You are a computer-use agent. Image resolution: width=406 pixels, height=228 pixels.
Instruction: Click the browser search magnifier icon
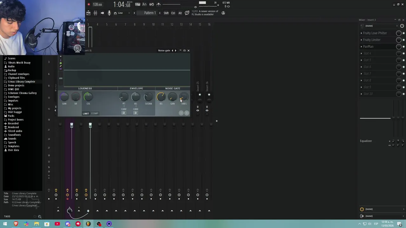(x=40, y=217)
